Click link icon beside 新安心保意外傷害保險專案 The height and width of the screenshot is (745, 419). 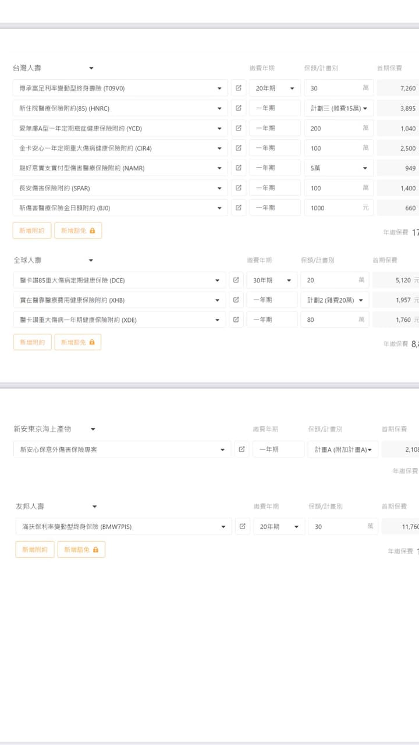click(x=242, y=449)
